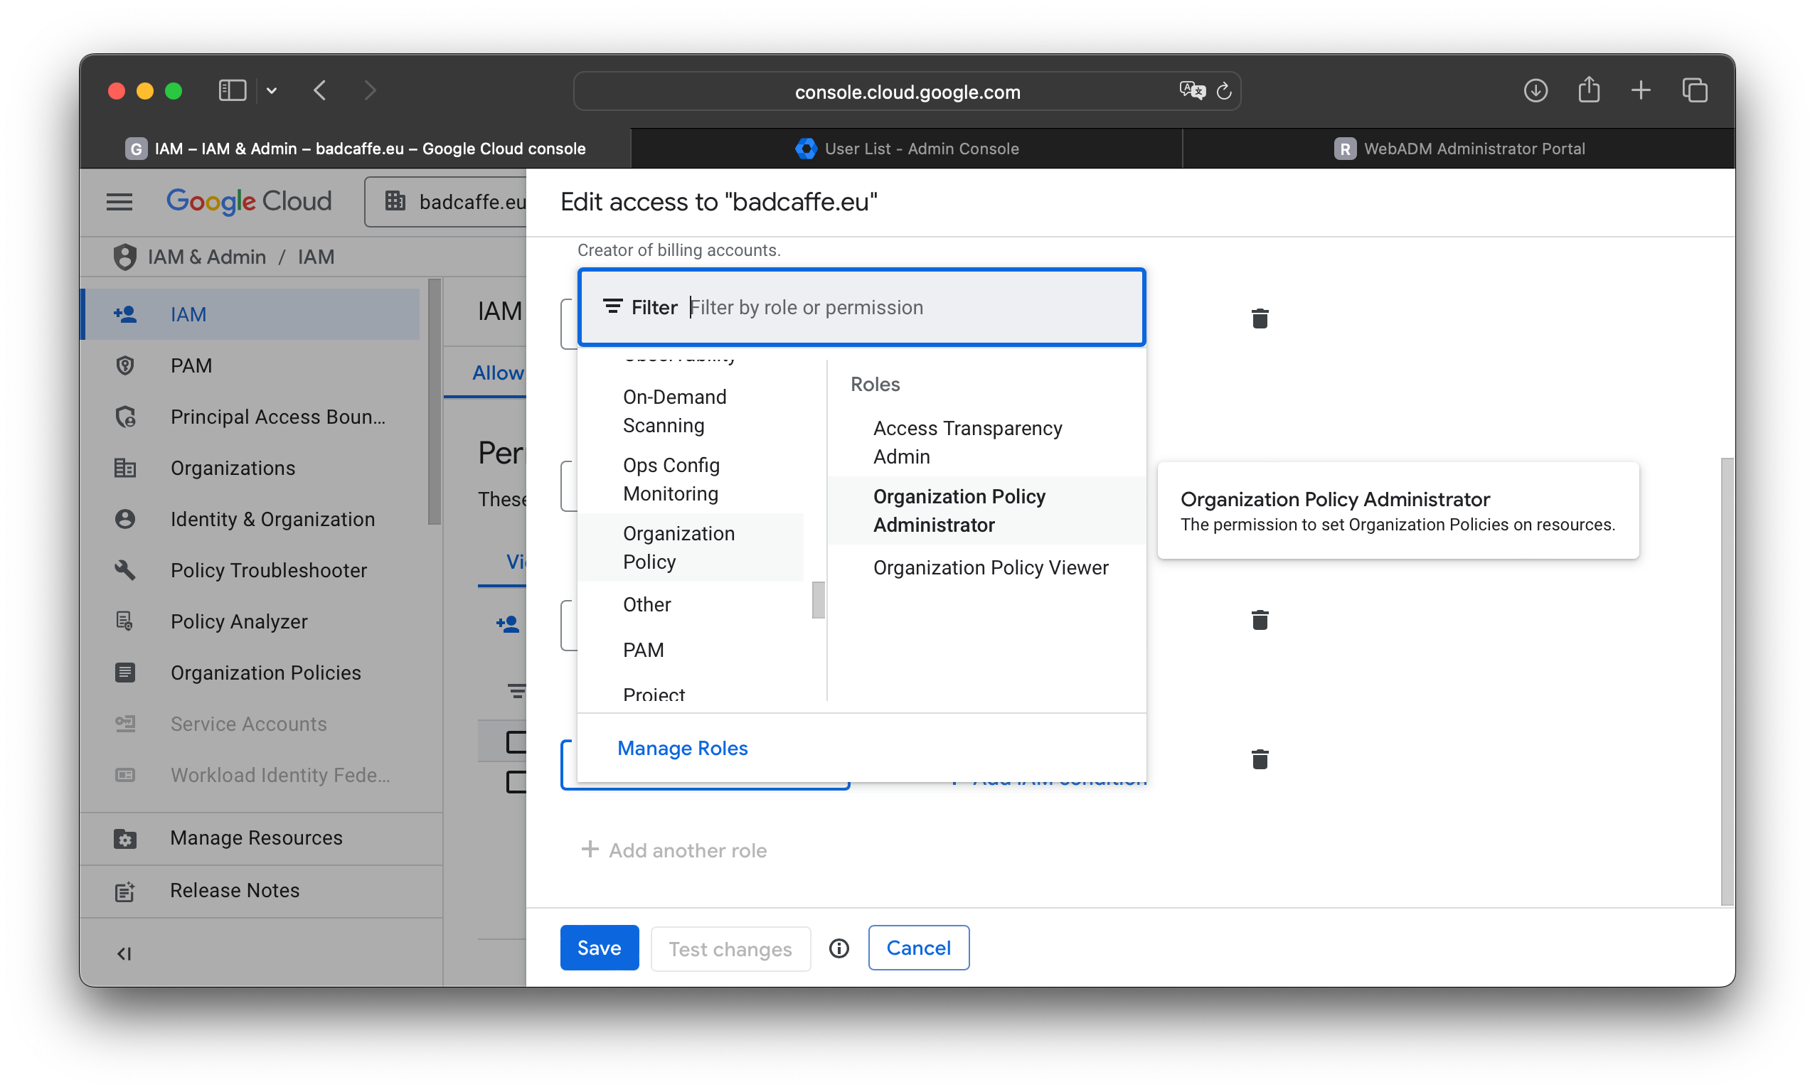1815x1092 pixels.
Task: Choose the Organization Policy Viewer role
Action: click(x=986, y=567)
